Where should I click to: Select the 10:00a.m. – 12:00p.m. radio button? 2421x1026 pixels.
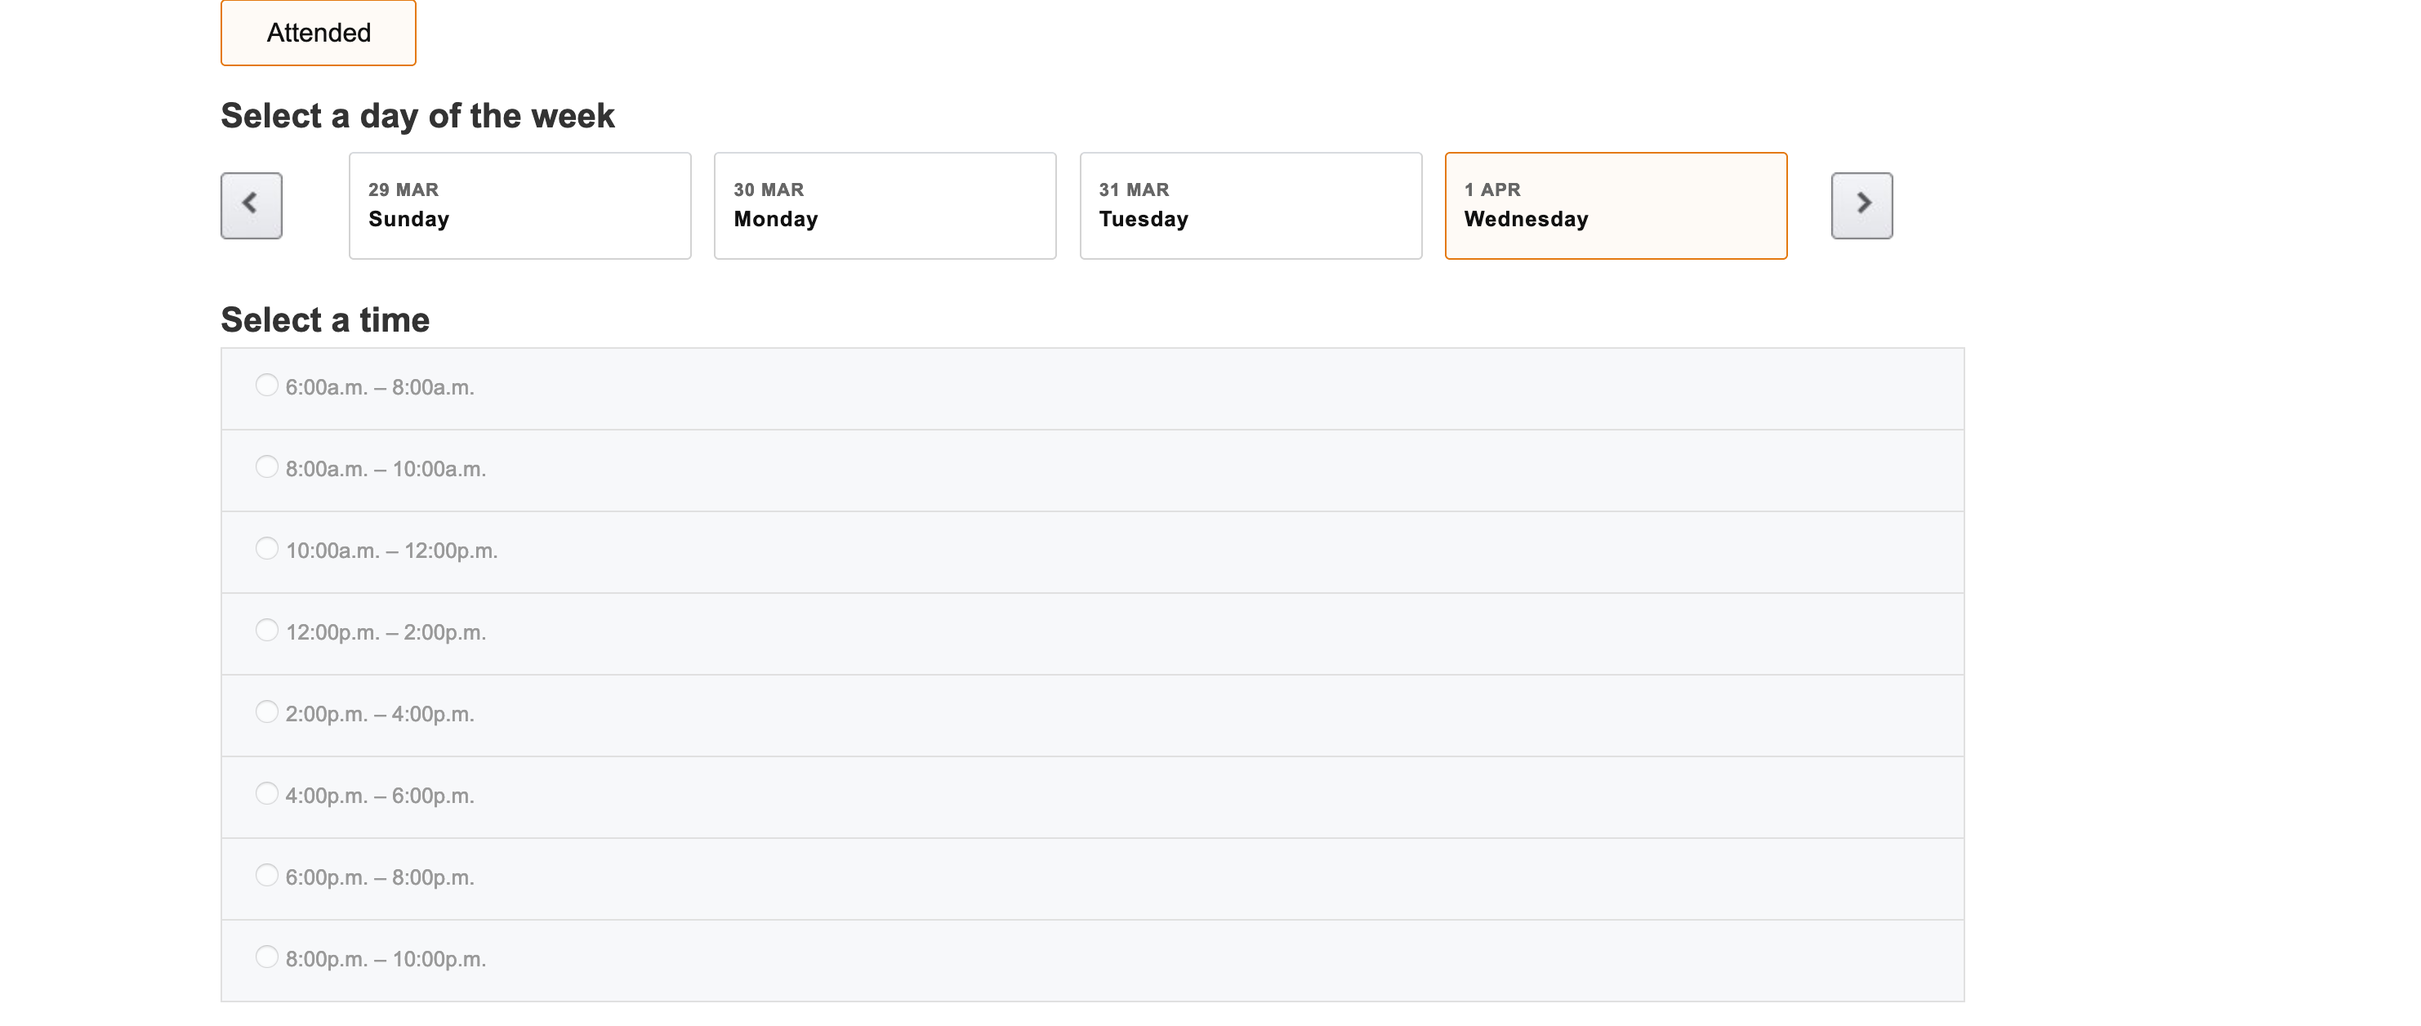[x=267, y=549]
